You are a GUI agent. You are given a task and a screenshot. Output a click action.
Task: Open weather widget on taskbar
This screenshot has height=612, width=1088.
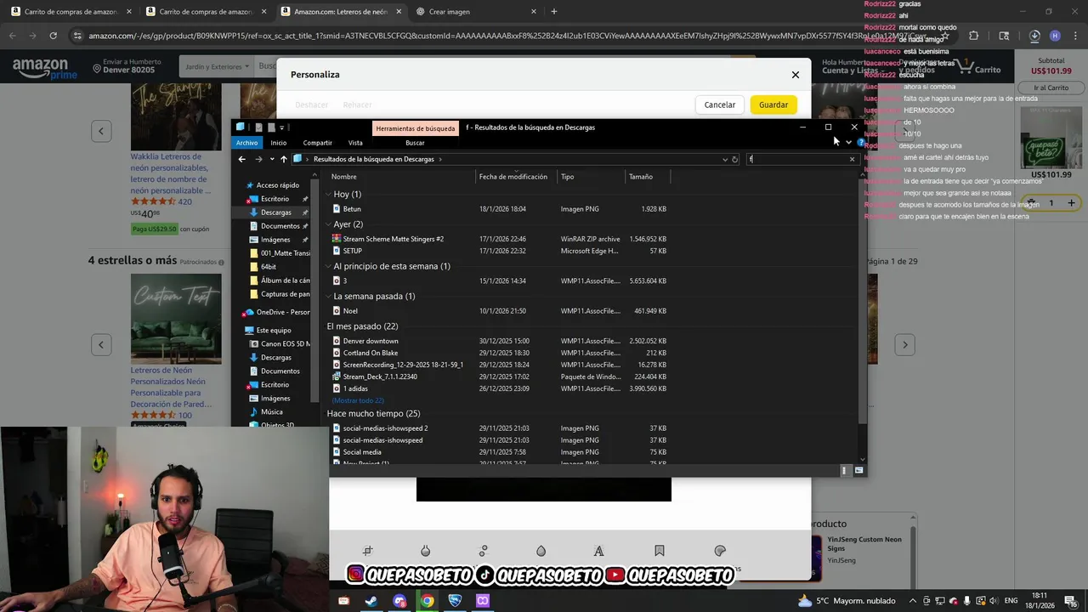(x=847, y=601)
